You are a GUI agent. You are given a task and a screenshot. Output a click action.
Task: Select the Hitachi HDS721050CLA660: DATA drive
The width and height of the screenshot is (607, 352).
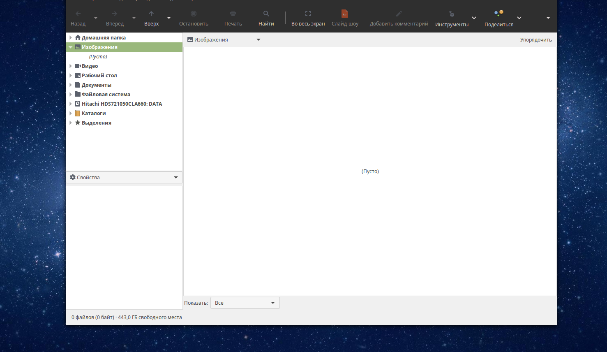point(122,104)
